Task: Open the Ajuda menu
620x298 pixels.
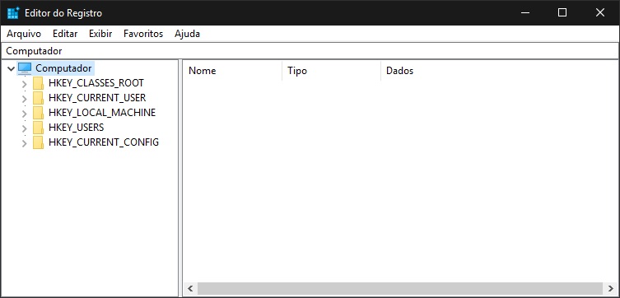Action: 187,34
